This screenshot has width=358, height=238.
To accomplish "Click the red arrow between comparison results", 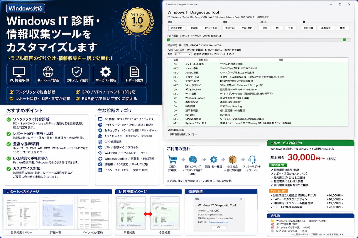I will (148, 214).
